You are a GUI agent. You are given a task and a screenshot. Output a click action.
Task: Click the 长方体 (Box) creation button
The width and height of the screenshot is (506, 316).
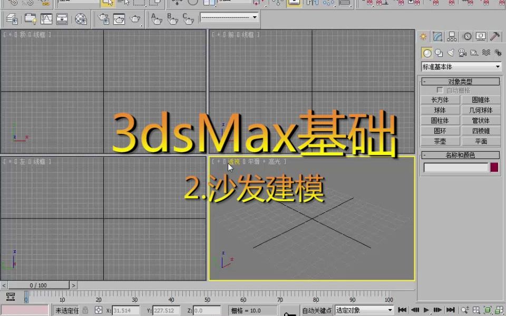tap(441, 100)
